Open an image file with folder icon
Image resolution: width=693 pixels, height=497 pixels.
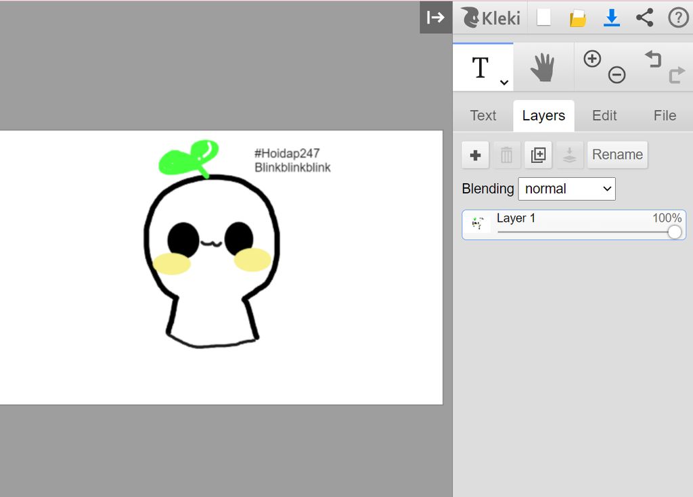click(x=578, y=18)
